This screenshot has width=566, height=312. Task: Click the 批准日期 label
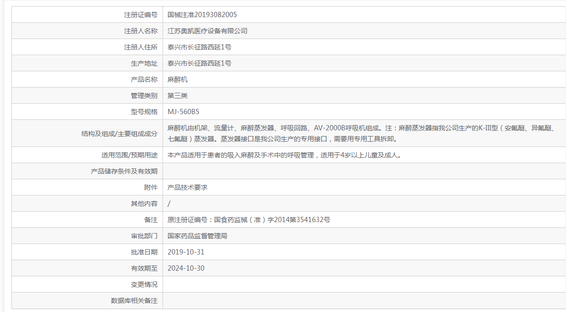pos(144,252)
